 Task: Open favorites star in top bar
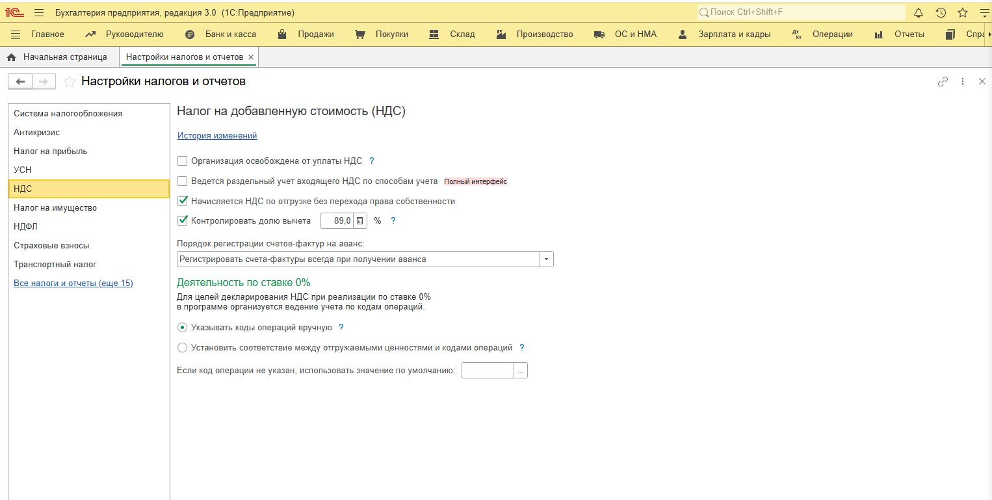(x=963, y=13)
